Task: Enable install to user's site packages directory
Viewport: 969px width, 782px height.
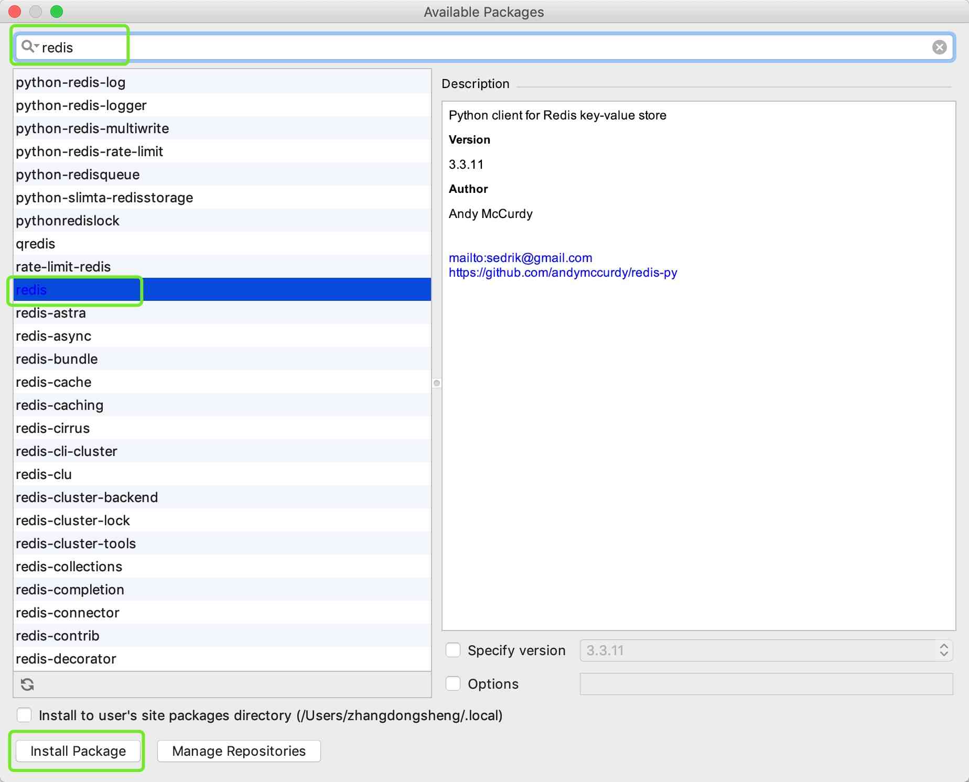Action: tap(24, 715)
